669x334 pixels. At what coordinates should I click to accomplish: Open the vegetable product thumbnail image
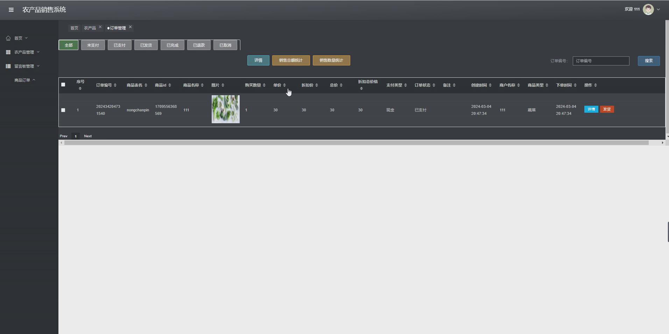point(226,109)
